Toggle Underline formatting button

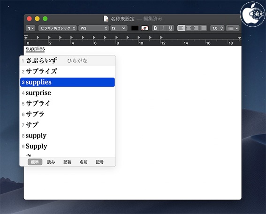coord(171,28)
